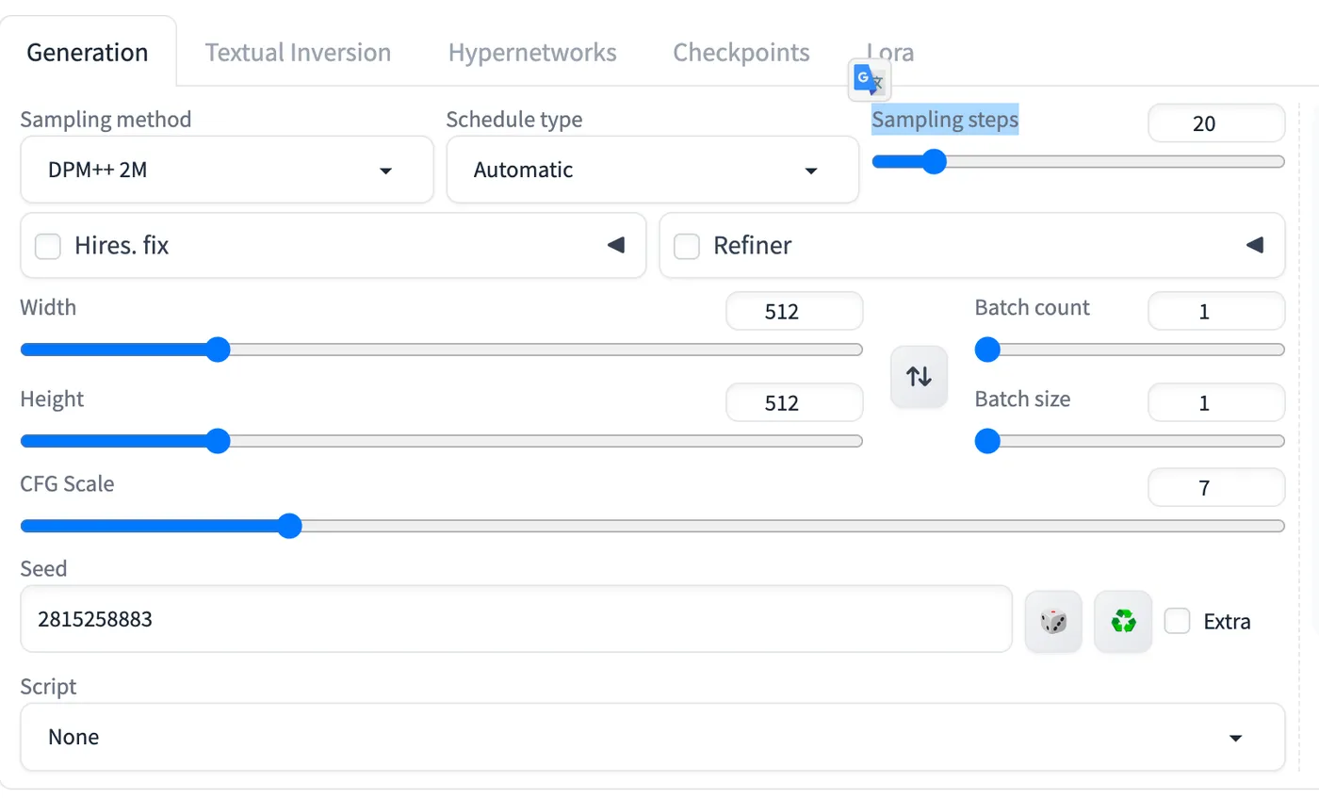Expand the Hires. fix section arrow
1319x798 pixels.
click(615, 246)
